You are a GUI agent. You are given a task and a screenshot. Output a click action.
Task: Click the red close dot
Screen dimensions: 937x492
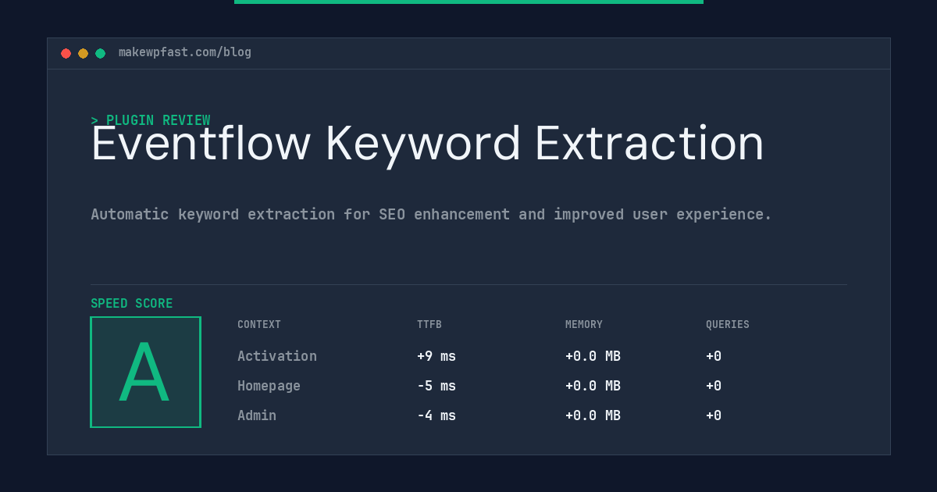(66, 53)
